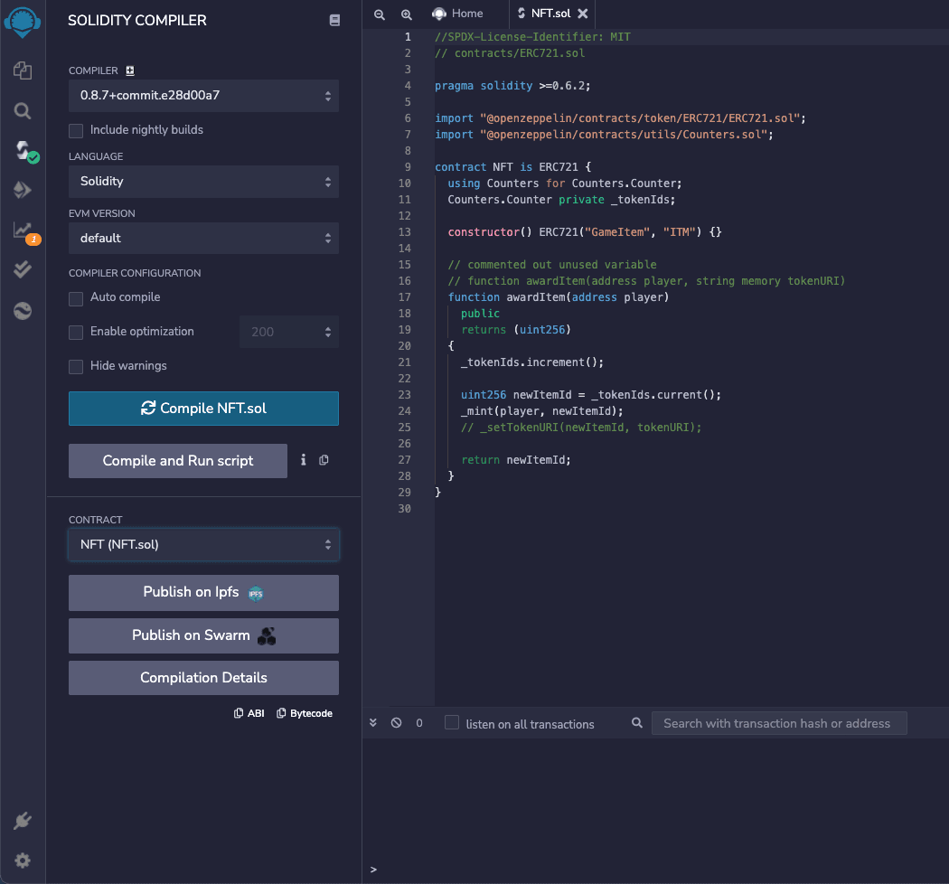Toggle the Auto compile checkbox
The image size is (949, 884).
coord(76,297)
